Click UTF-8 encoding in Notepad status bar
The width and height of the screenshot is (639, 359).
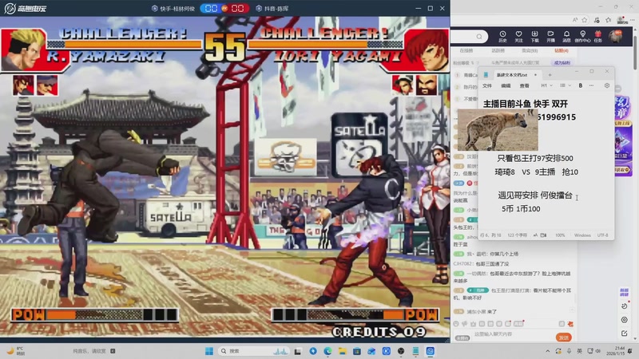click(602, 235)
